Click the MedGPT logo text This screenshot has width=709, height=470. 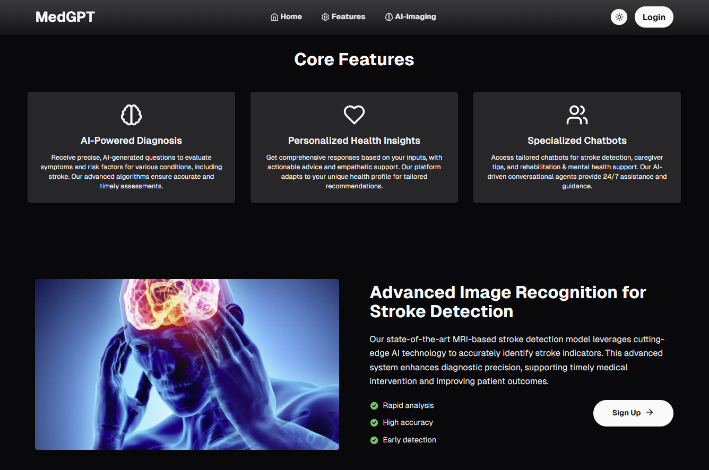[x=65, y=17]
